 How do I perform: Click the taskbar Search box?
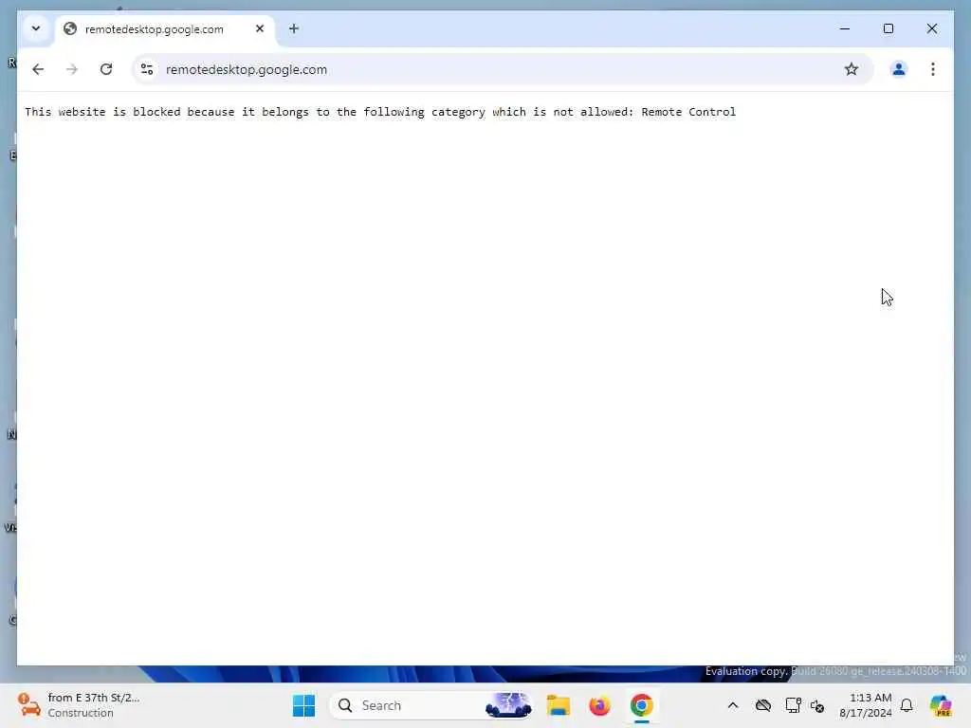click(431, 705)
